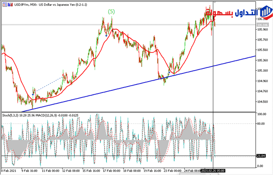This screenshot has height=175, width=273.
Task: Click the 0.00 stochastic scale label
Action: click(x=260, y=166)
